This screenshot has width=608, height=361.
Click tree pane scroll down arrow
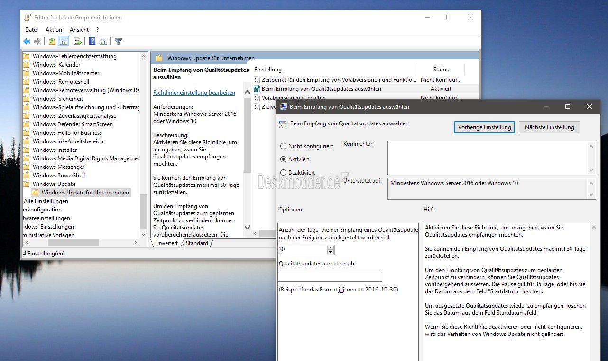(x=144, y=234)
